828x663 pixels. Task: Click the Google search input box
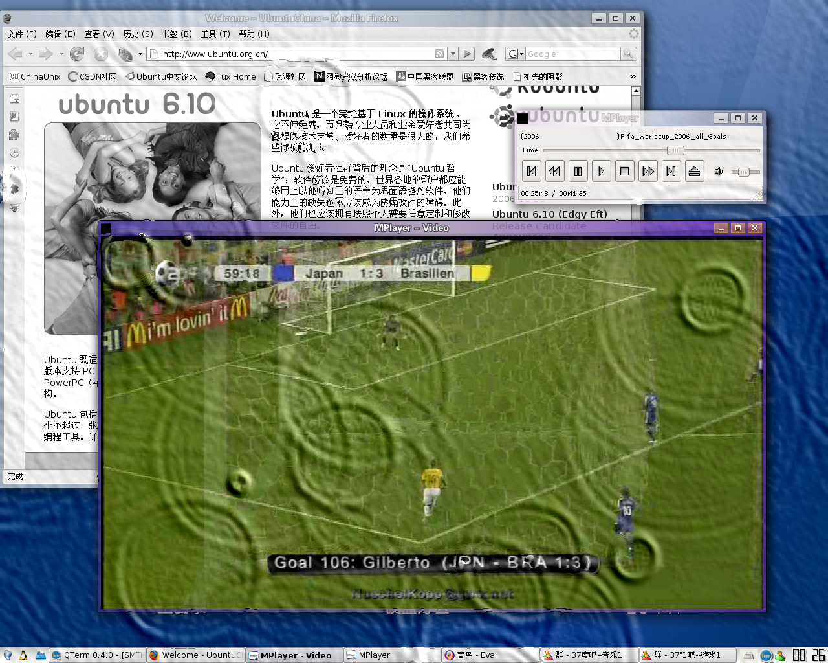click(572, 54)
